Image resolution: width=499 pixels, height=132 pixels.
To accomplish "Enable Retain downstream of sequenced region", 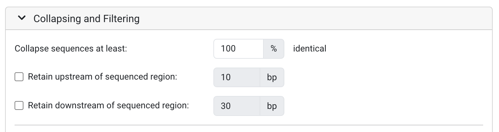I will click(19, 105).
